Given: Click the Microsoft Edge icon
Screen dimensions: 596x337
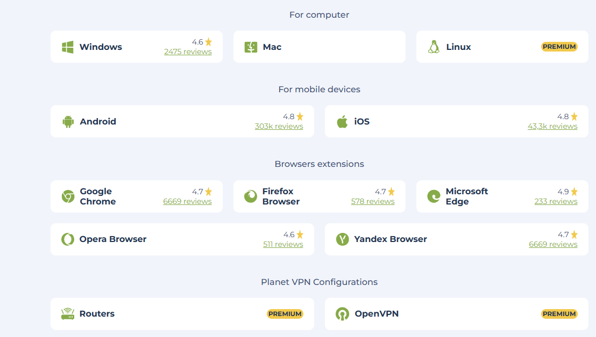Looking at the screenshot, I should coord(434,196).
